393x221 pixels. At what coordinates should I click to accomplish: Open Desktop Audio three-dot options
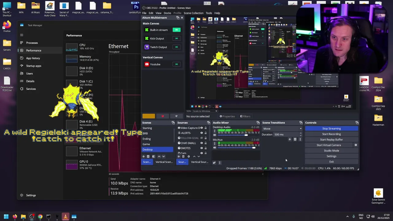tap(215, 131)
